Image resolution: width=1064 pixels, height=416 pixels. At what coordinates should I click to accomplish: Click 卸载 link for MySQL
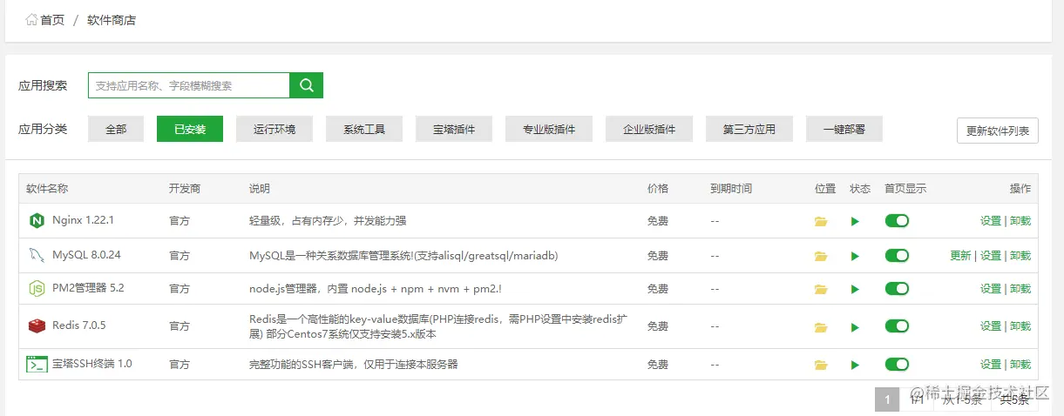1020,256
